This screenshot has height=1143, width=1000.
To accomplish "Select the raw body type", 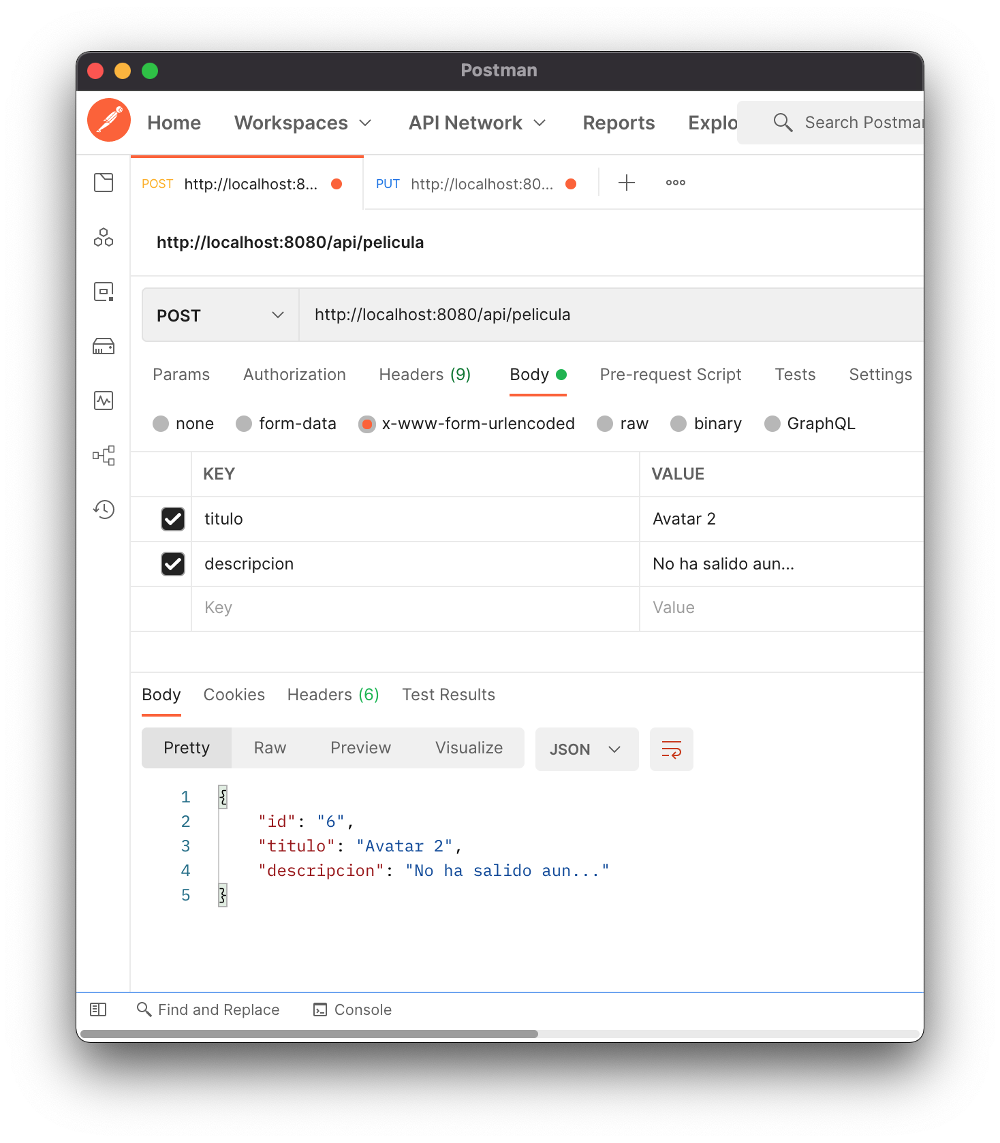I will click(x=605, y=424).
